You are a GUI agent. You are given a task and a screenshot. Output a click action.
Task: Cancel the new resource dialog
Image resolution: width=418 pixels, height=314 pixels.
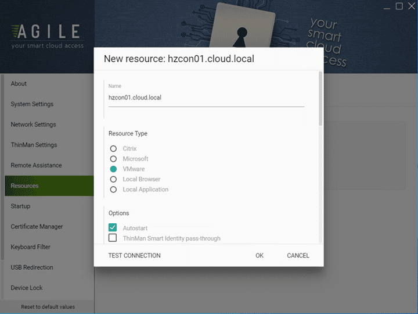click(x=298, y=255)
